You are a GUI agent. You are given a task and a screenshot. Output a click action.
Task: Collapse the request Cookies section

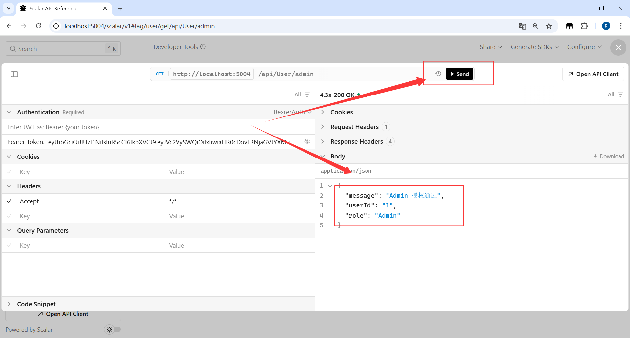9,157
